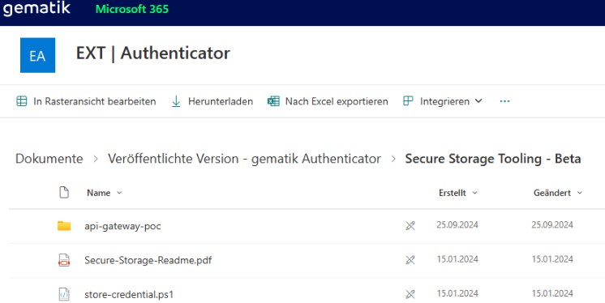Image resolution: width=605 pixels, height=303 pixels.
Task: Click the PDF icon of Secure-Storage-Readme
Action: pos(64,260)
